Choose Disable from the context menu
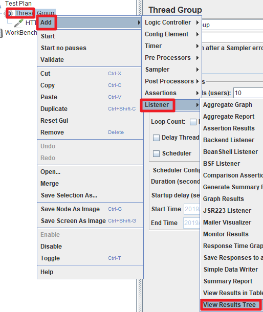The width and height of the screenshot is (263, 312). (90, 247)
